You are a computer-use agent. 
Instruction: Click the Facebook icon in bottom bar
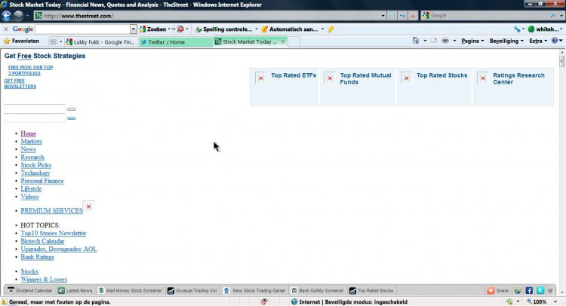point(529,290)
